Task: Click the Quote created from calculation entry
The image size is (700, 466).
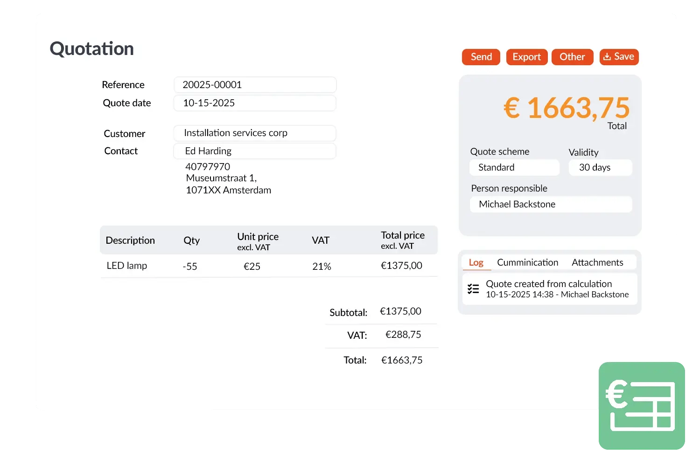Action: [549, 284]
